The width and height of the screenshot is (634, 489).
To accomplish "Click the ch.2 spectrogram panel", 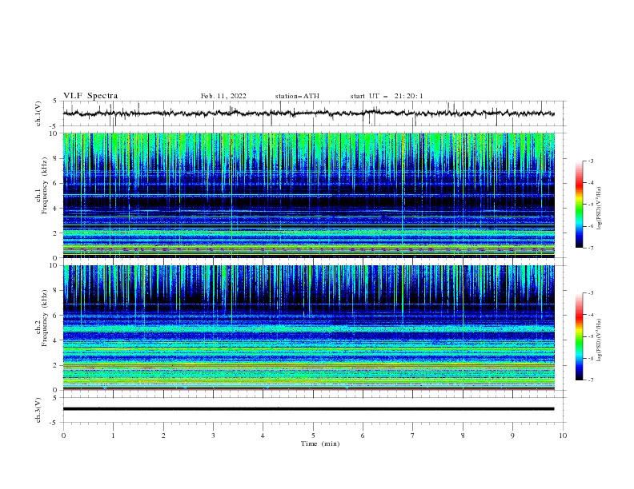I will (309, 328).
